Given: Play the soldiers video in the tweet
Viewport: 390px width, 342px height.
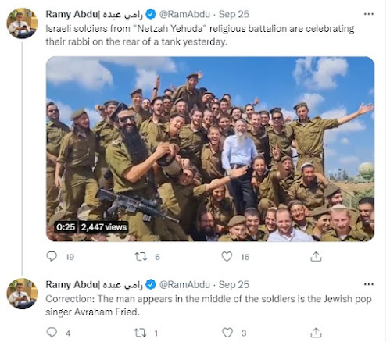Looking at the screenshot, I should (x=210, y=149).
